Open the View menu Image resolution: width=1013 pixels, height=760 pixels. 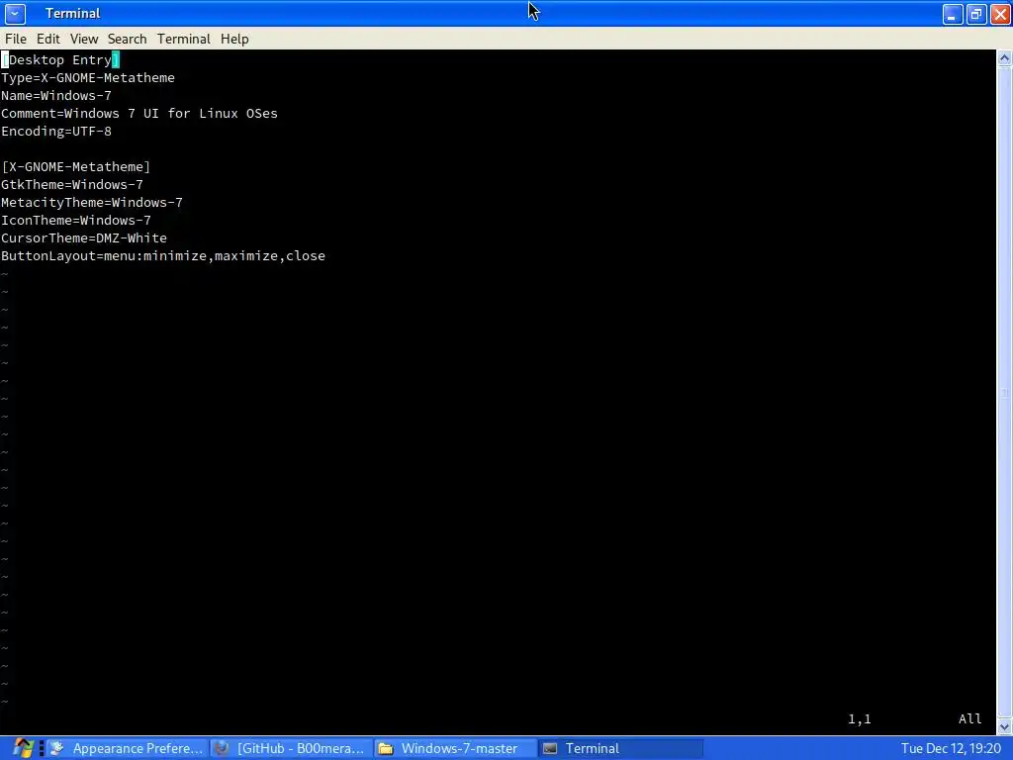tap(84, 39)
